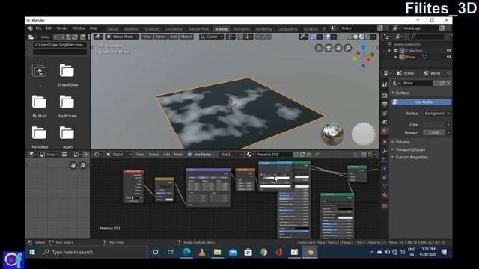Open the Blender logo menu
479x269 pixels.
pyautogui.click(x=30, y=28)
